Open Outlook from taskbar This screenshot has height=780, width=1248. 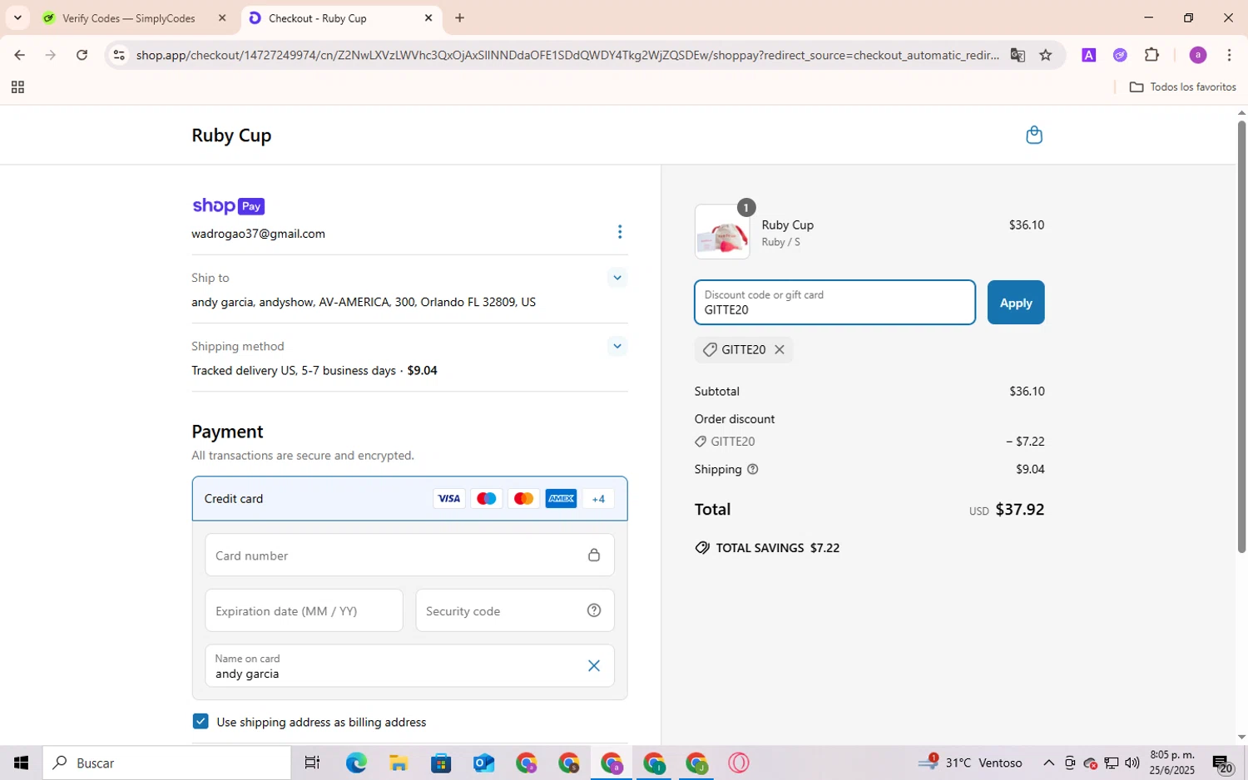483,763
